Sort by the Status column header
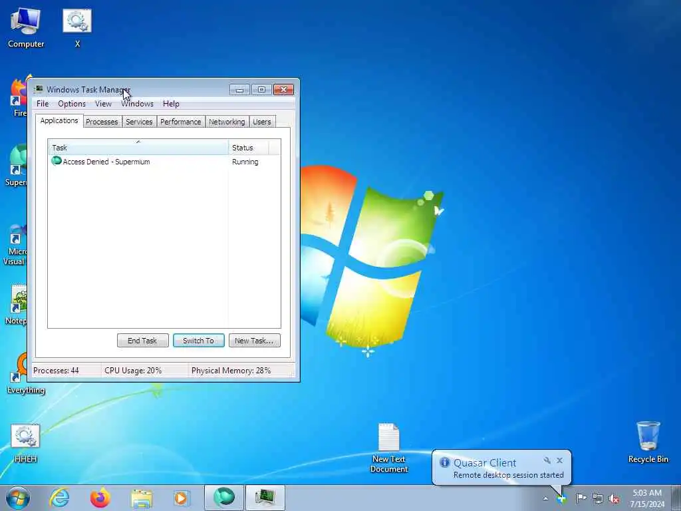Screen dimensions: 681x511 click(249, 147)
